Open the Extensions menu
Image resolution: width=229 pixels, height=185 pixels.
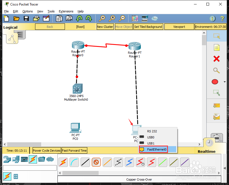(66, 11)
